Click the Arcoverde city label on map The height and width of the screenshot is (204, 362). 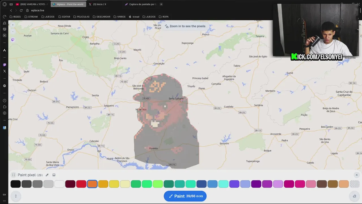(276, 134)
